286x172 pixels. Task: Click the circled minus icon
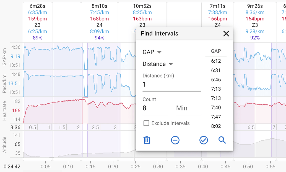[x=175, y=140]
